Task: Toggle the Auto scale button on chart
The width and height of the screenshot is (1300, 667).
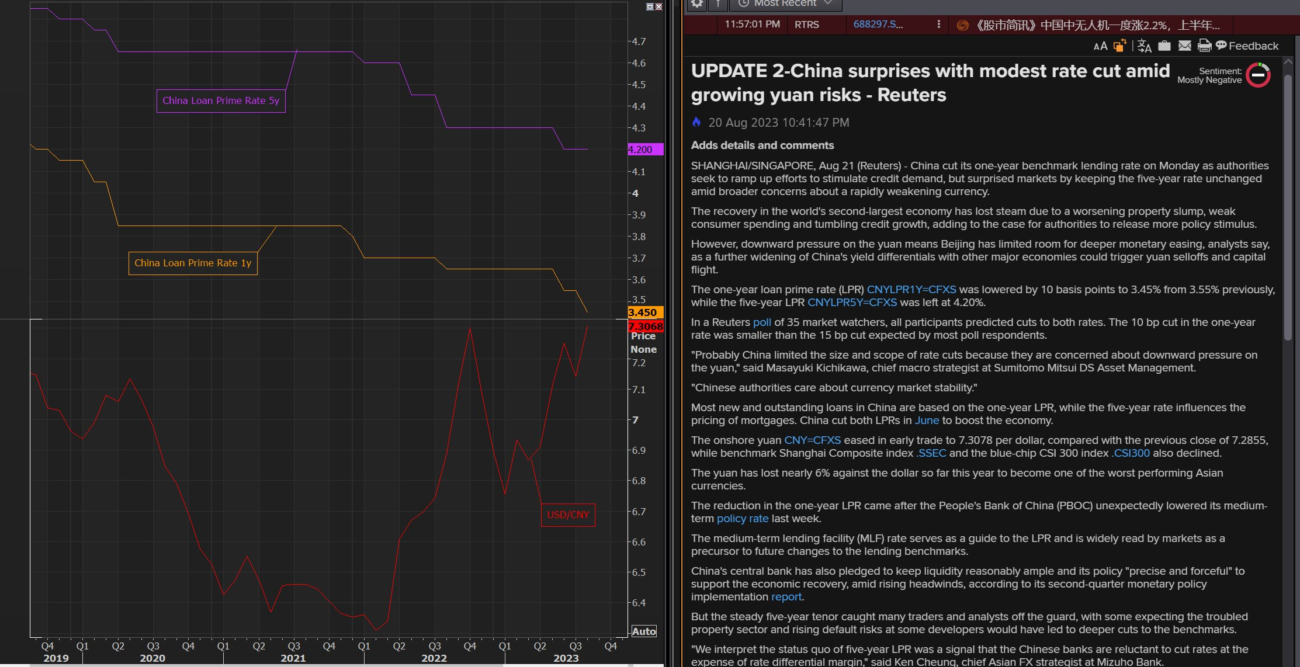Action: 644,631
